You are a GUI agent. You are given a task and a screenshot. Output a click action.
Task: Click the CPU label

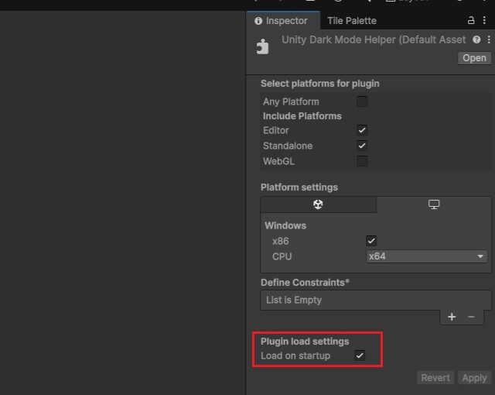pos(282,256)
